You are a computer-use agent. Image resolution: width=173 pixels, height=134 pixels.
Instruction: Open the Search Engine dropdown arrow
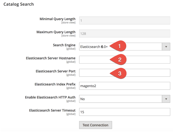[166, 46]
